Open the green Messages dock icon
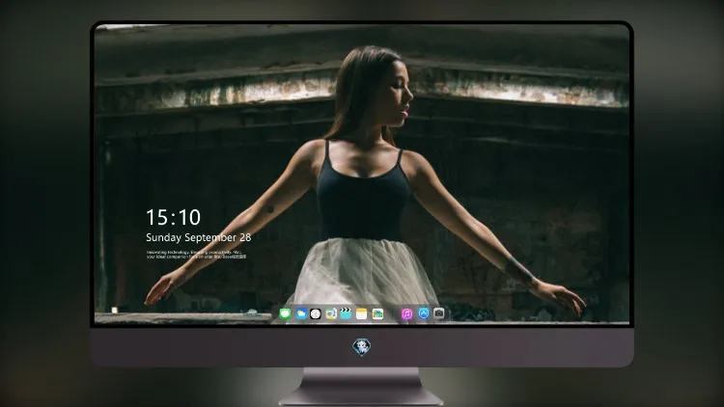The height and width of the screenshot is (407, 724). point(286,313)
